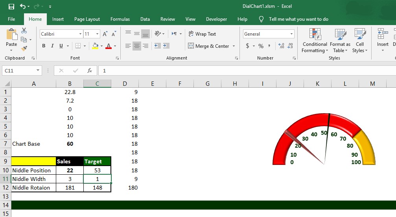Open the Developer tab
Viewport: 396px width, 217px height.
(216, 19)
